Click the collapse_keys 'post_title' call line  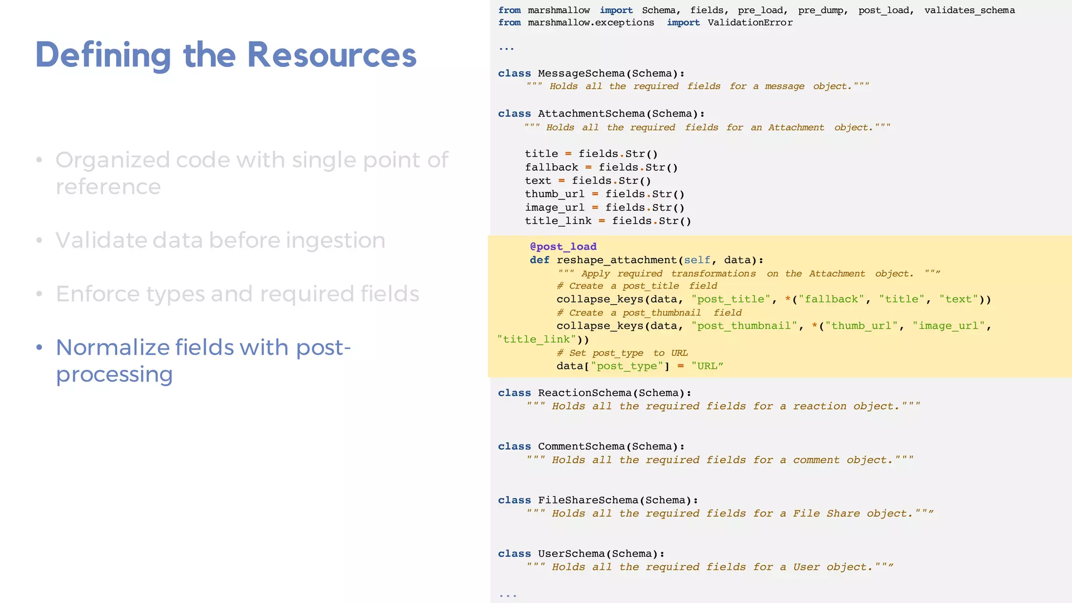click(774, 299)
